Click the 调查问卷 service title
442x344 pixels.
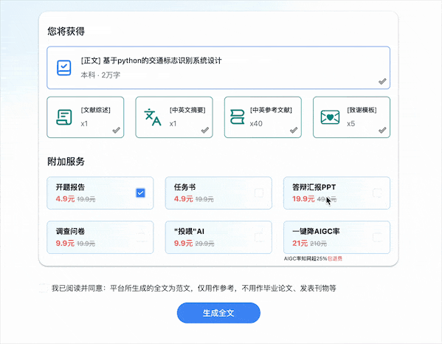coord(70,232)
